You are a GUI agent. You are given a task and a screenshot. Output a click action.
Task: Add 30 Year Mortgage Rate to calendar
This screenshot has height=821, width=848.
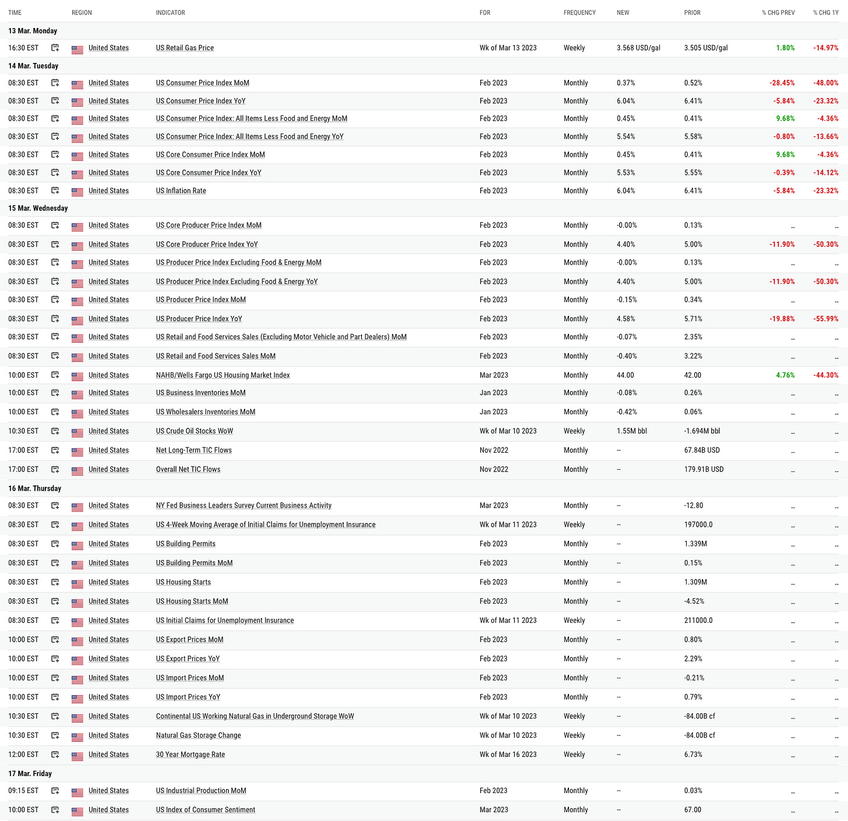(55, 755)
